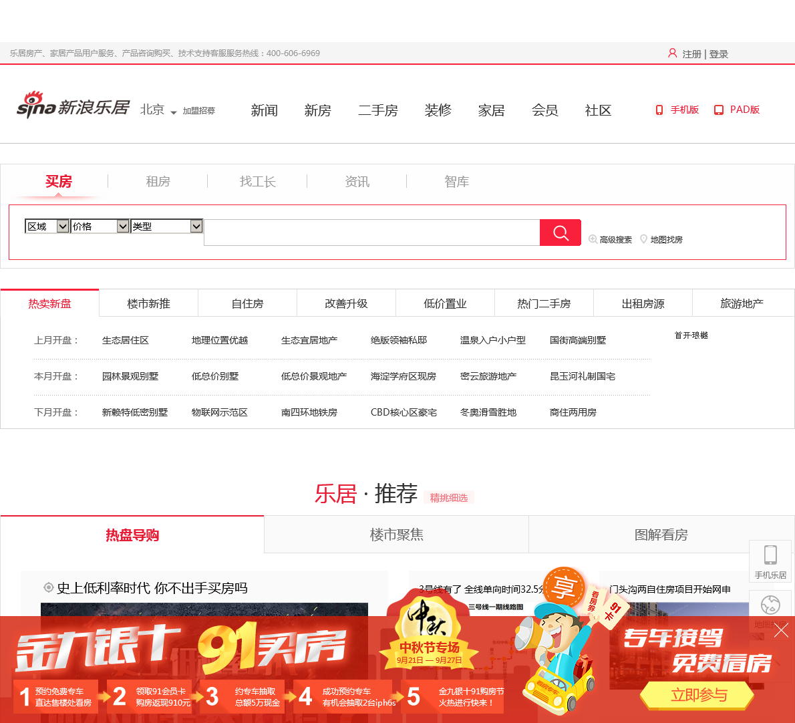Open the 会员 menu
This screenshot has width=795, height=723.
click(x=544, y=110)
